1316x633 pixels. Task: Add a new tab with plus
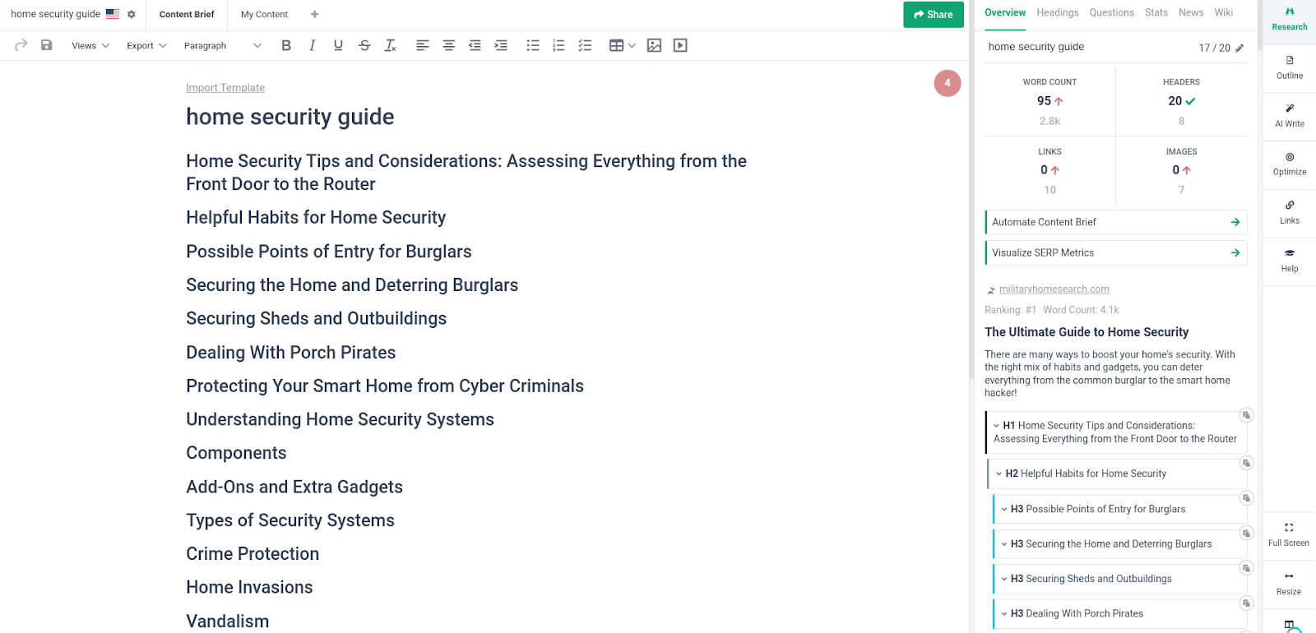[x=315, y=14]
